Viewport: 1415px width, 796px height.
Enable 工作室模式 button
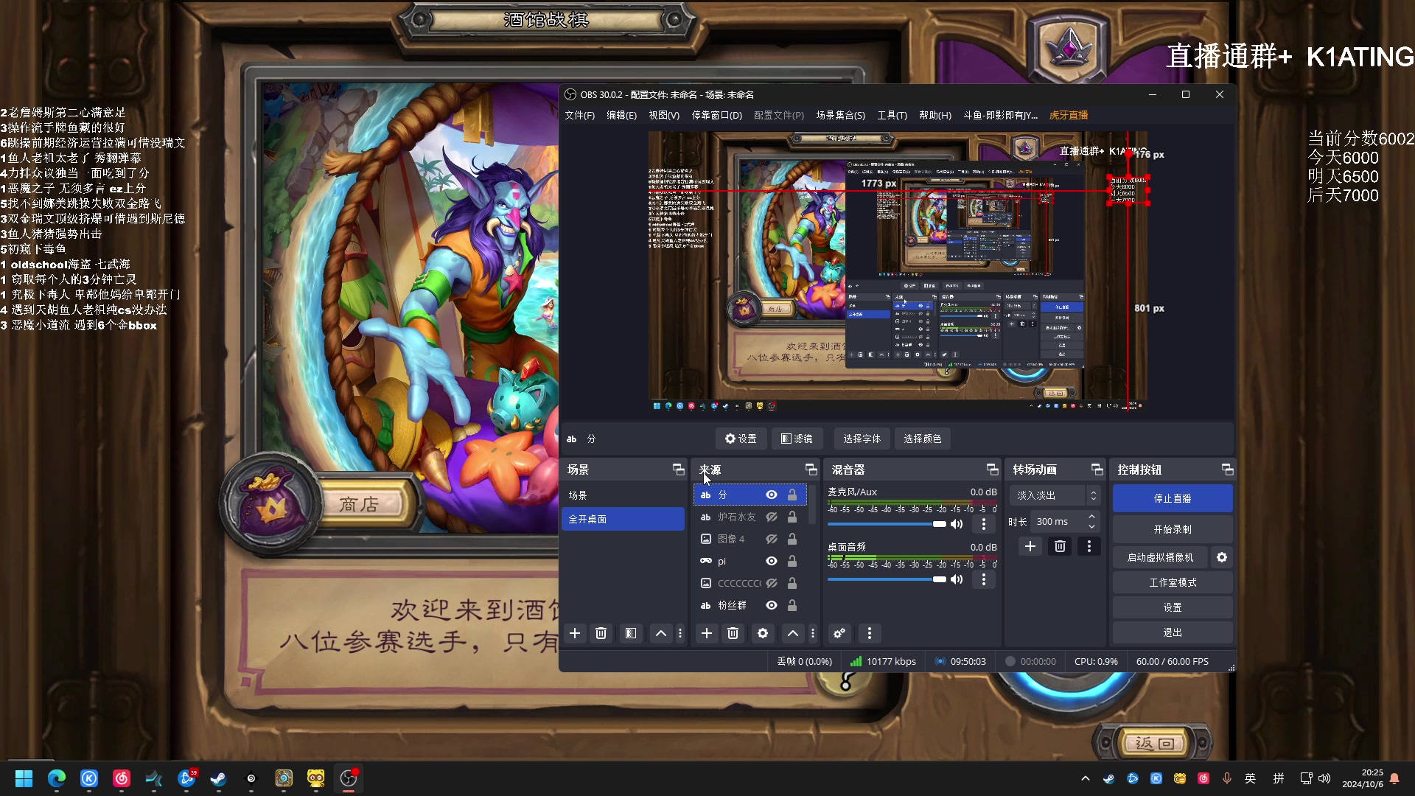(x=1173, y=582)
